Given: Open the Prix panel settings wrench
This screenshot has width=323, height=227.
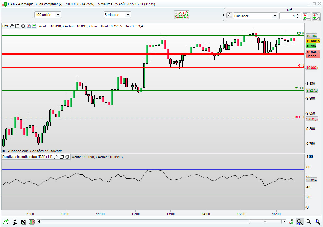Looking at the screenshot, I should 12,26.
